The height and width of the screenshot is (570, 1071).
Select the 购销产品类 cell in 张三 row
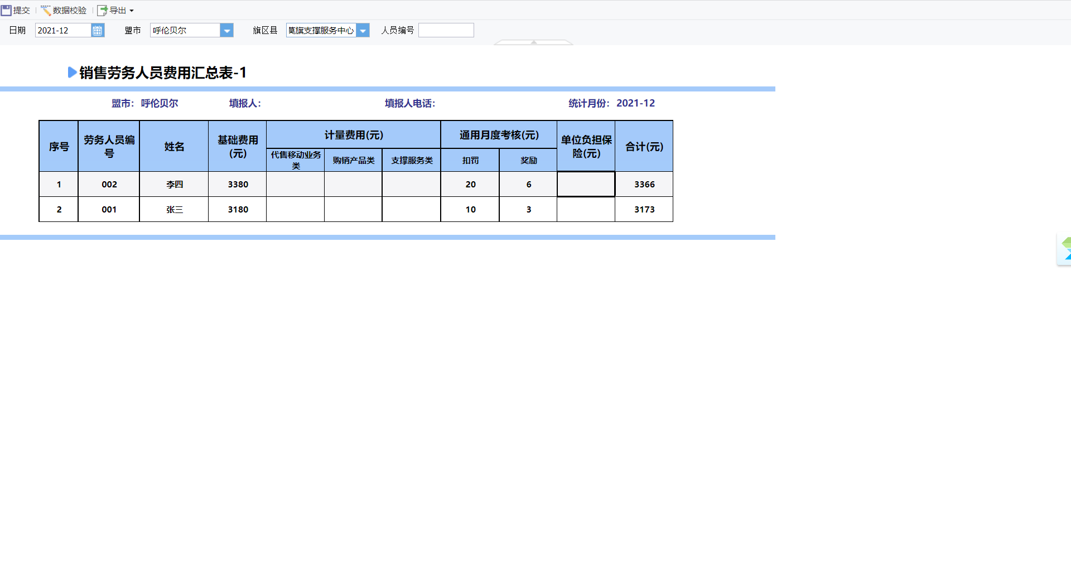click(354, 209)
